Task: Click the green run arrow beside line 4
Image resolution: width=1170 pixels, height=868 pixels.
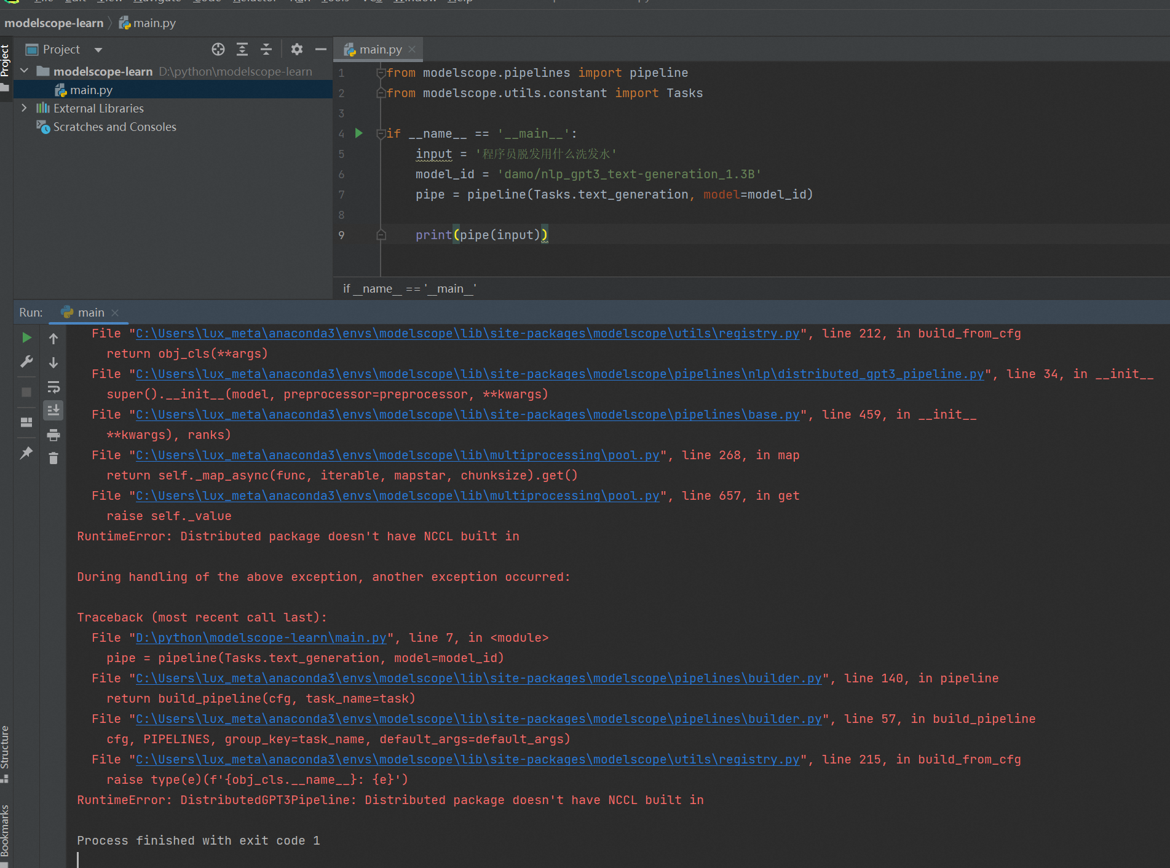Action: [x=359, y=133]
